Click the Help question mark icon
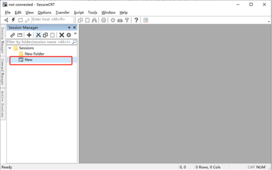The width and height of the screenshot is (272, 170). click(x=136, y=20)
